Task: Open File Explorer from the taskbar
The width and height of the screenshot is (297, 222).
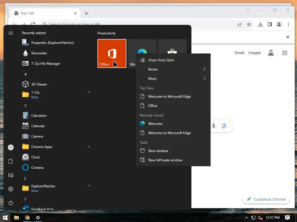Action: pos(17,218)
